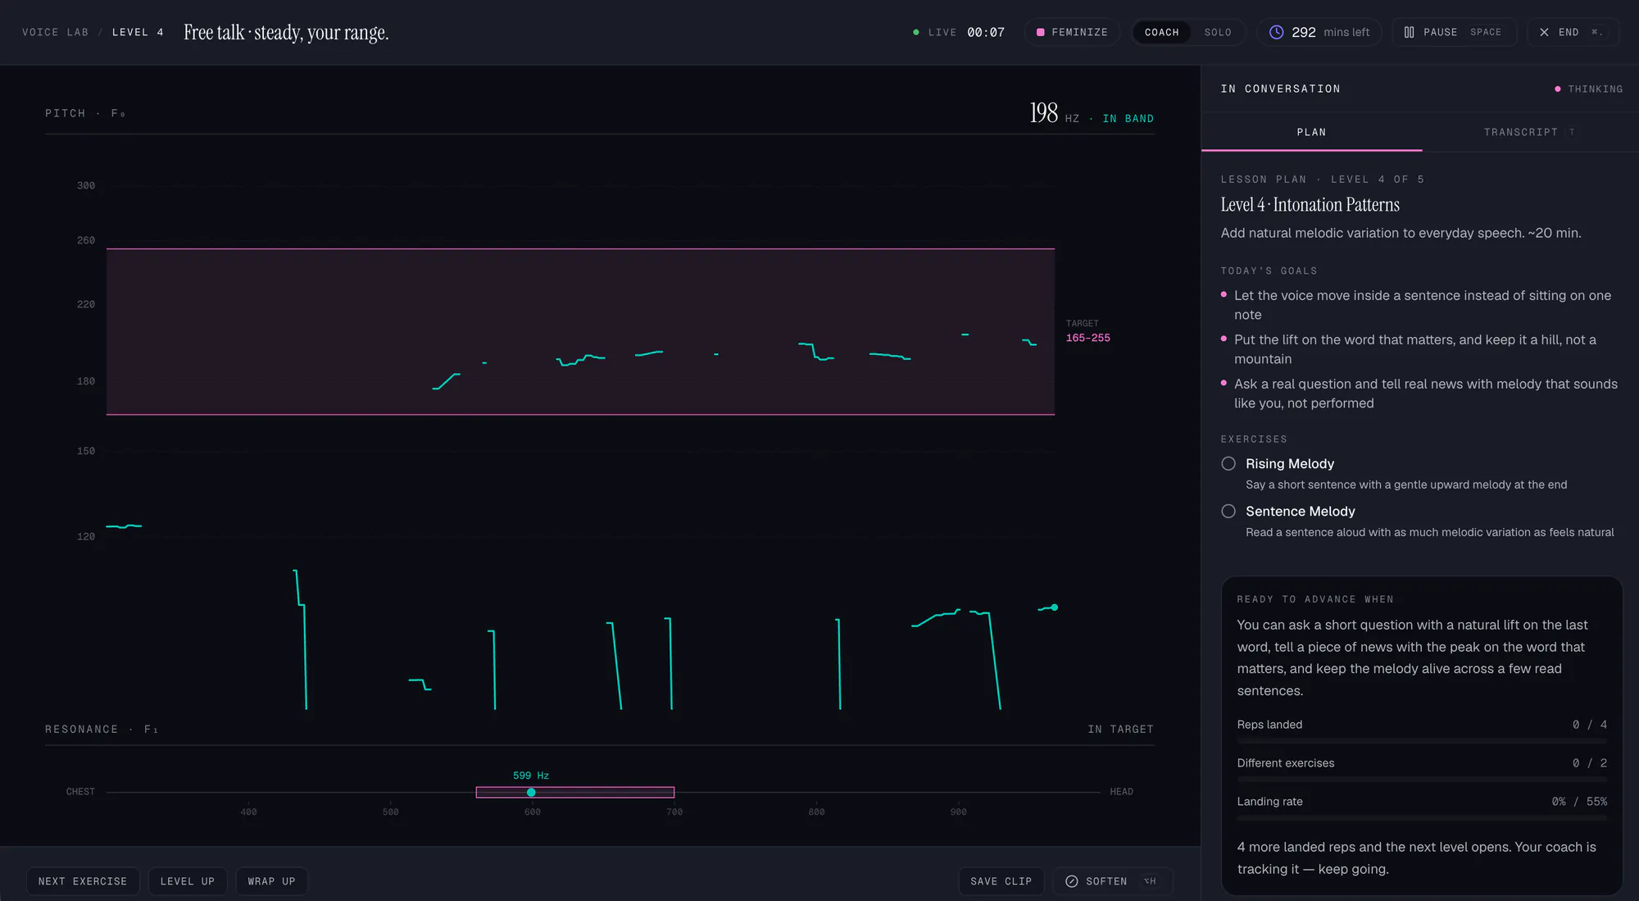Click the HEAD resonance end label
The image size is (1639, 901).
pyautogui.click(x=1121, y=792)
